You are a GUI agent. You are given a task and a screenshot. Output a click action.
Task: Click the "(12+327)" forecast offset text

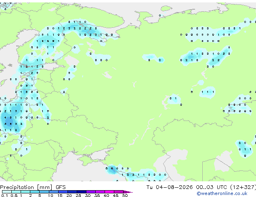pos(243,187)
